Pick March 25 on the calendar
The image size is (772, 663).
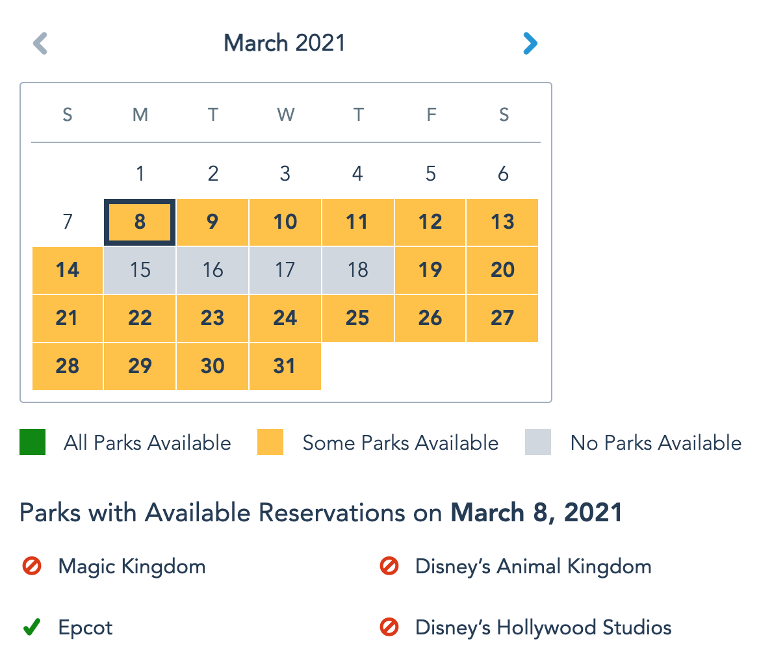pos(357,318)
